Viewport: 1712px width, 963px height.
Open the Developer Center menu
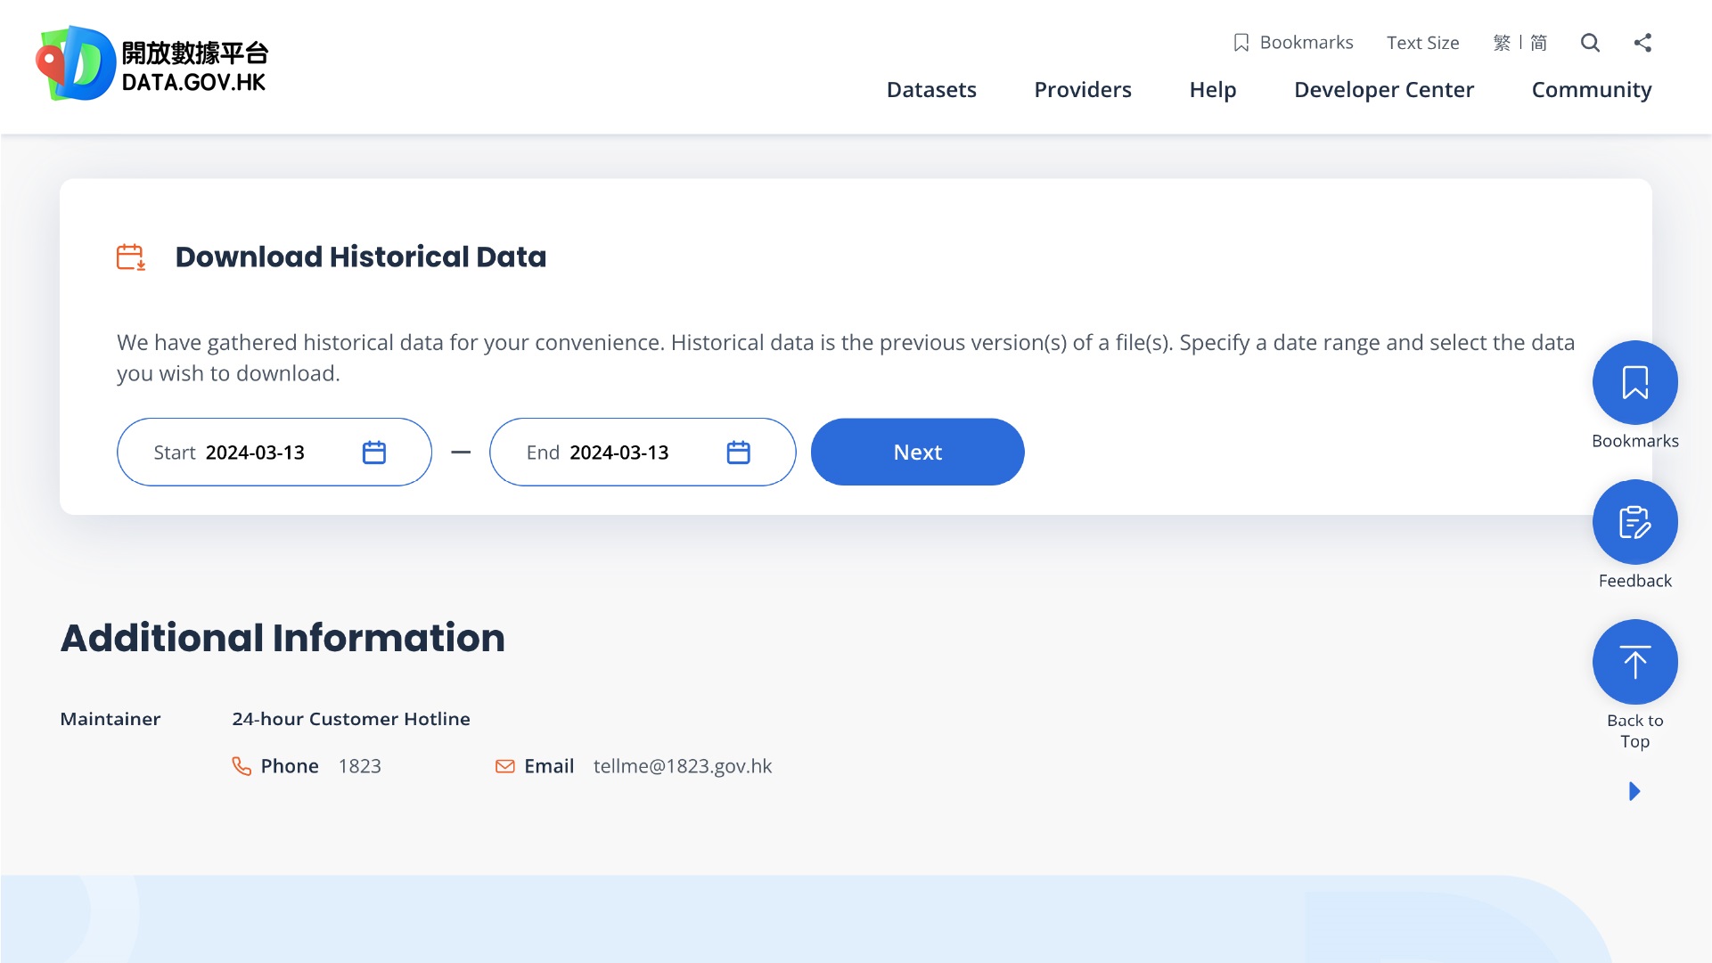[1382, 89]
